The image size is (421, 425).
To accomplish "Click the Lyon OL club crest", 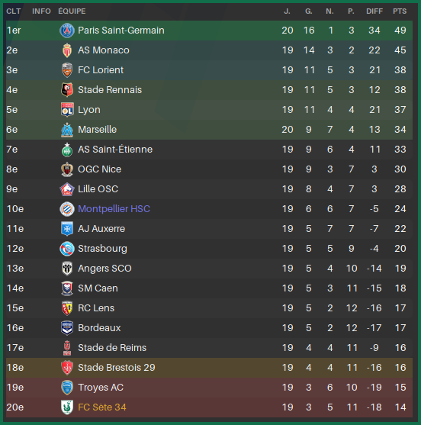I will (67, 110).
